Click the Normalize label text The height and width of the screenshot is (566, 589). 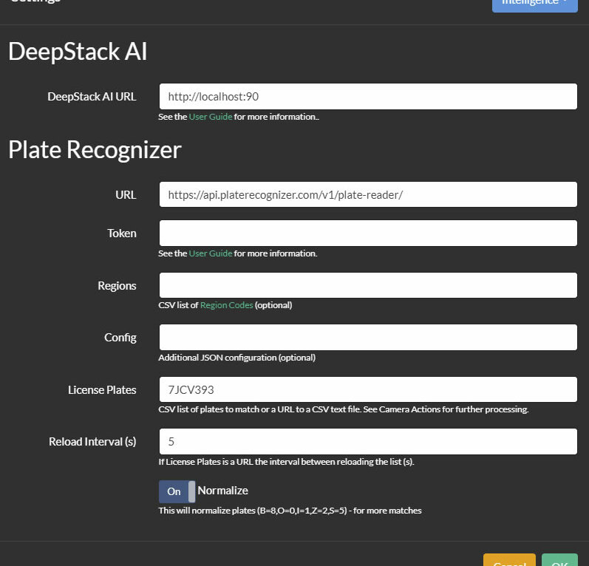[222, 491]
